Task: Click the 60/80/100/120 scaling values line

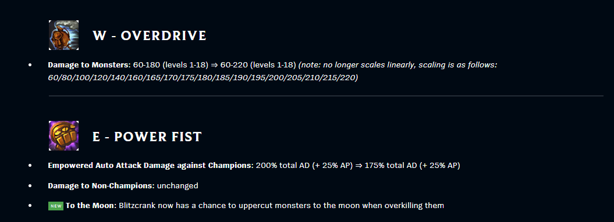Action: click(x=203, y=77)
